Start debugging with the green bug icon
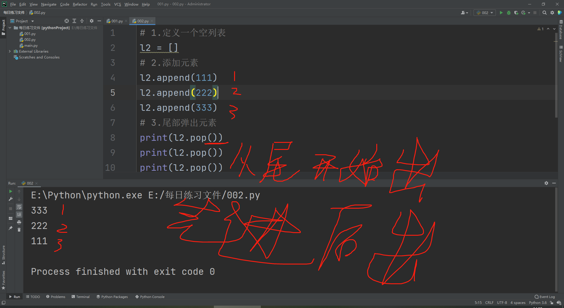The width and height of the screenshot is (564, 308). [509, 13]
